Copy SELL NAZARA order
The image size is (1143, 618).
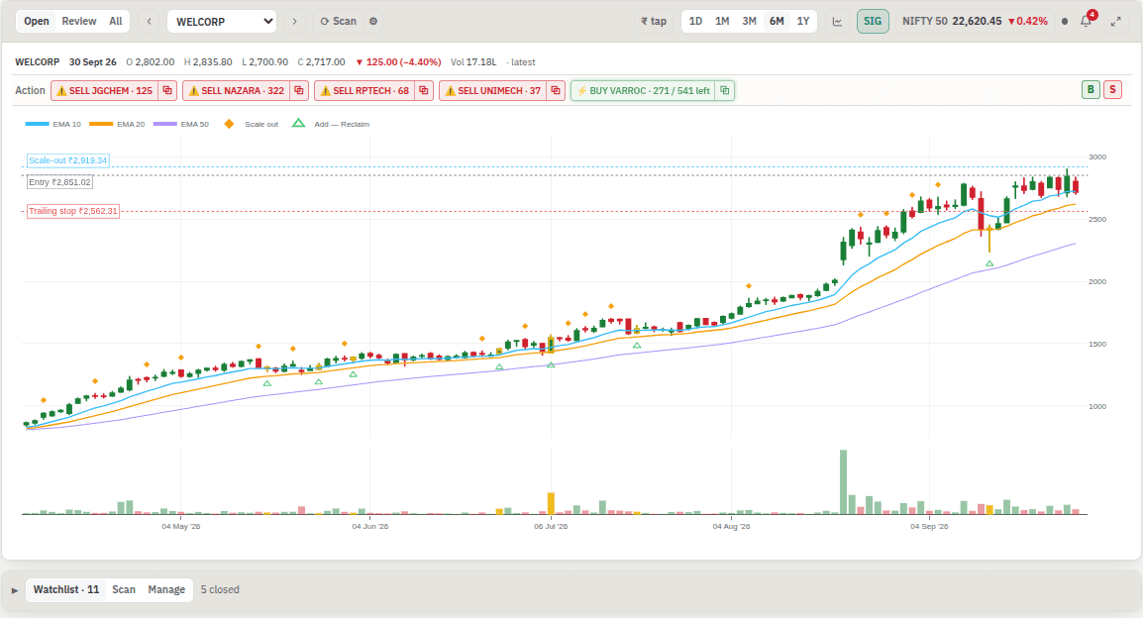pos(299,90)
